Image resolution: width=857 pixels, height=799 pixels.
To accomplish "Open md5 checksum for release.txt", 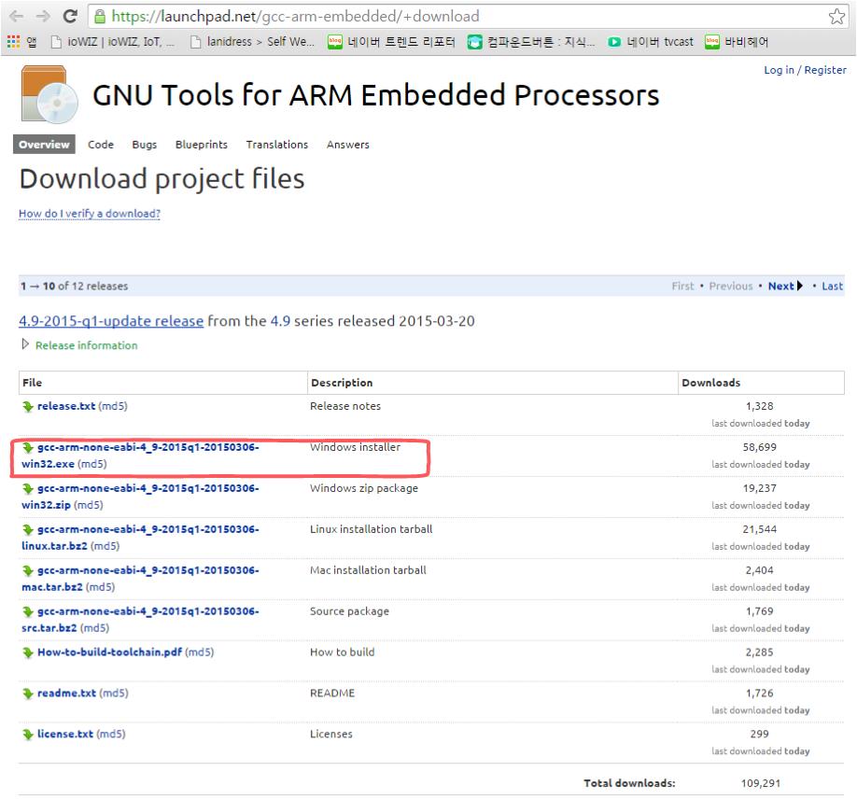I will click(113, 406).
